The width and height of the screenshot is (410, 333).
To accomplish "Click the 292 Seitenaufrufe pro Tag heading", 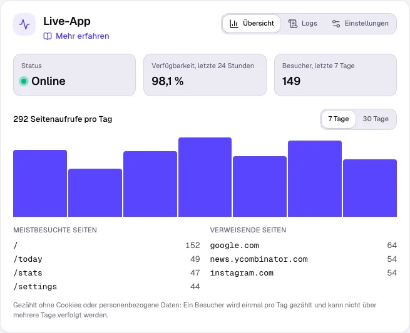I will 63,119.
